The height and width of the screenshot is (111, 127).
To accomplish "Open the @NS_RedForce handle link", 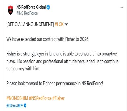I will tap(27, 13).
